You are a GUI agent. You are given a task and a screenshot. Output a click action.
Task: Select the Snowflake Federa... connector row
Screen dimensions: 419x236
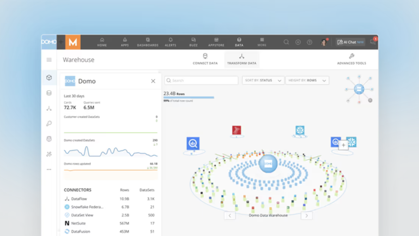pos(109,207)
